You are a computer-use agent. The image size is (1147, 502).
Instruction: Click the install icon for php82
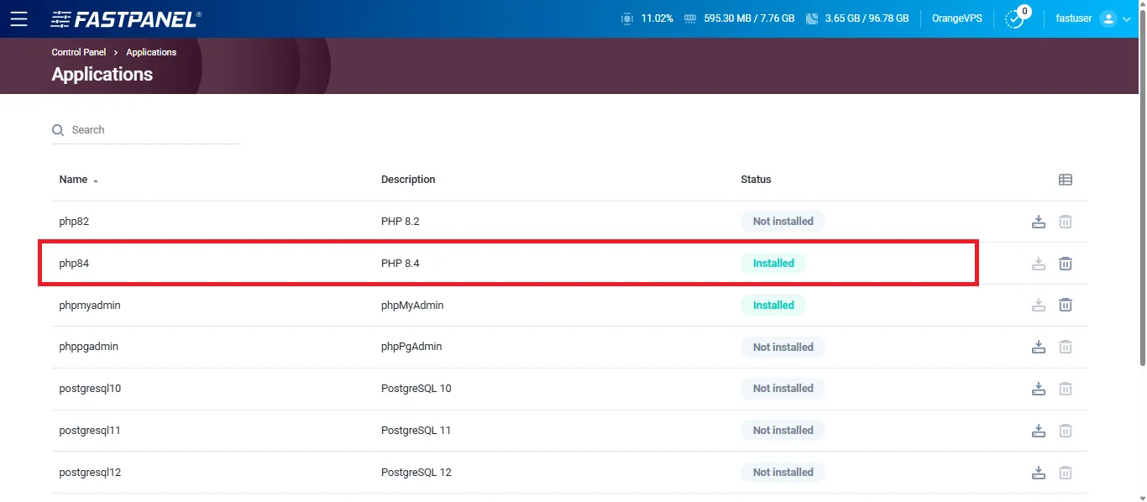pos(1039,222)
